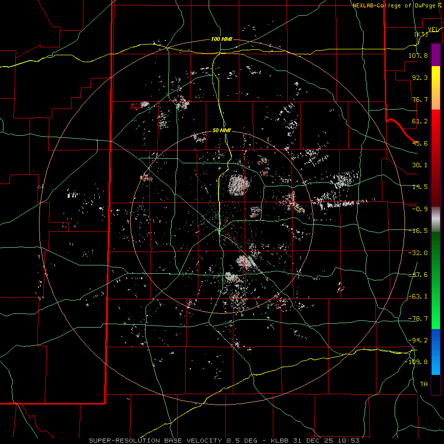This screenshot has height=444, width=444.
Task: Select the -32.0 velocity scale value
Action: [418, 253]
